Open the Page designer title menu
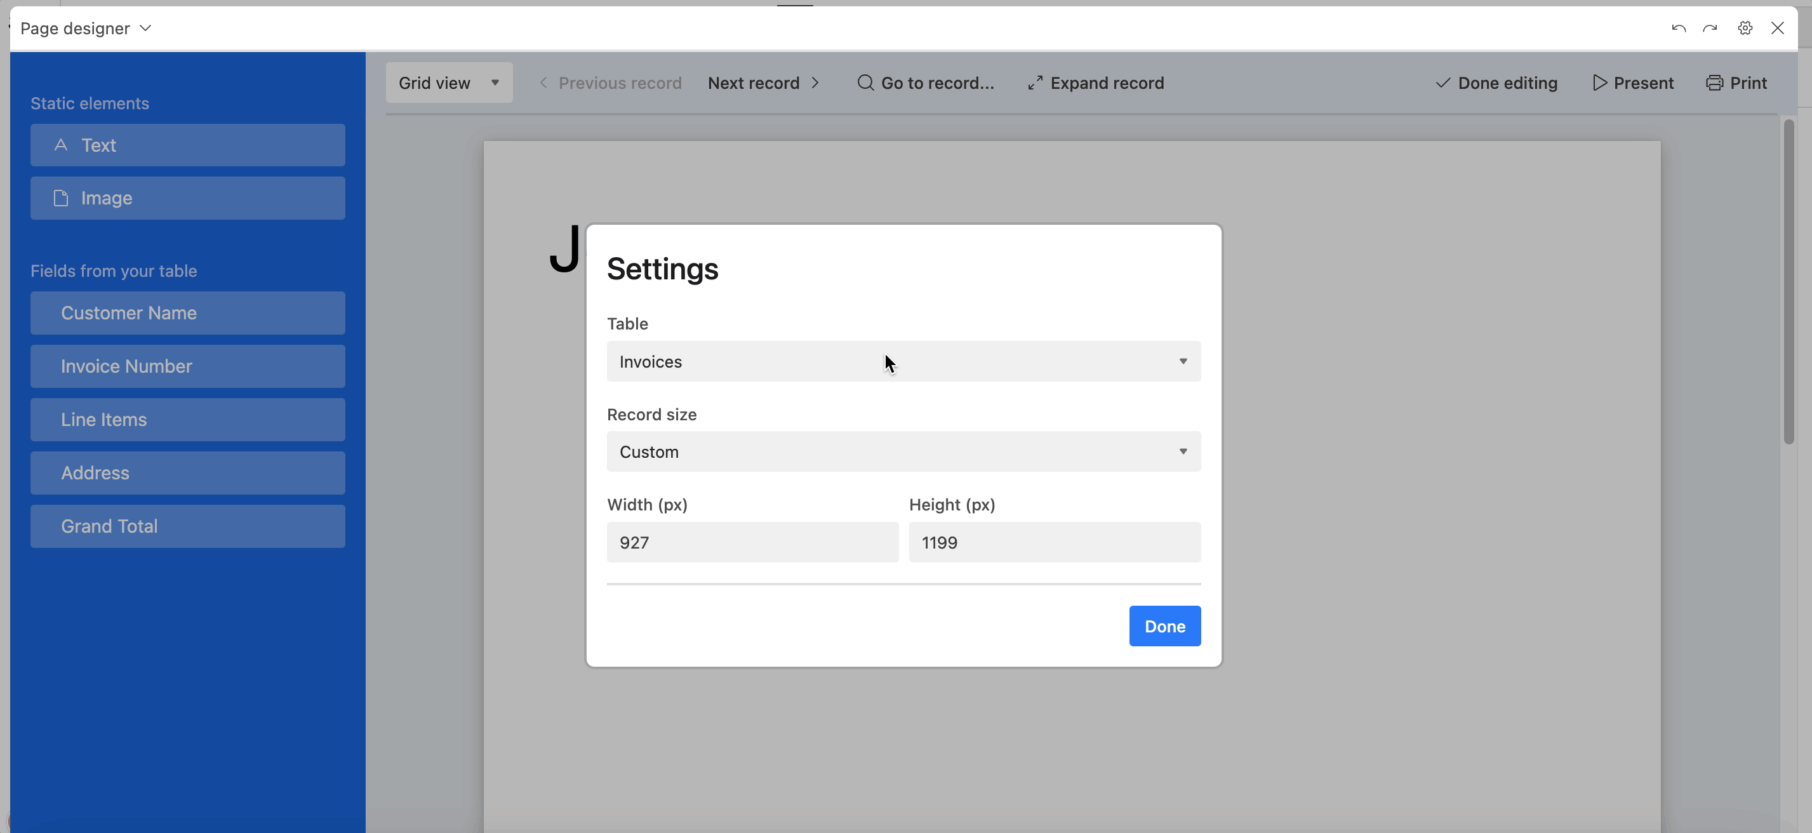 click(86, 28)
